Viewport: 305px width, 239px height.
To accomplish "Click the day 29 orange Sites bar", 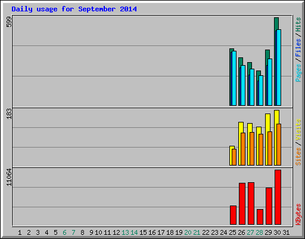I will point(270,148).
